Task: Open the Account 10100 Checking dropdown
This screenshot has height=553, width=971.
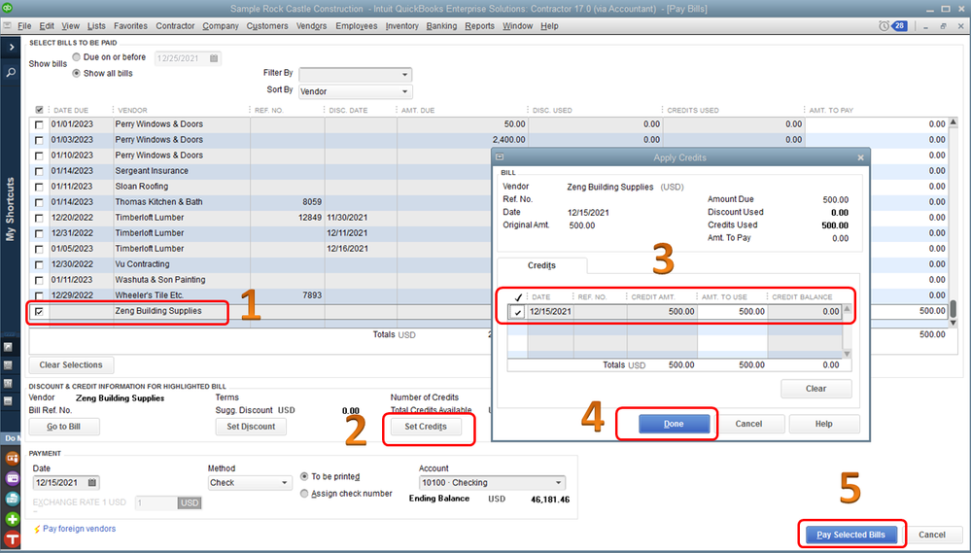Action: (x=493, y=482)
